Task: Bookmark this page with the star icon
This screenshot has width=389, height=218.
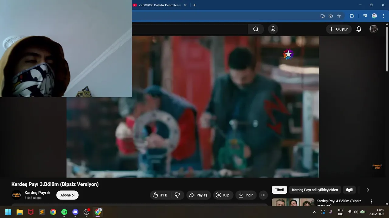Action: [339, 16]
